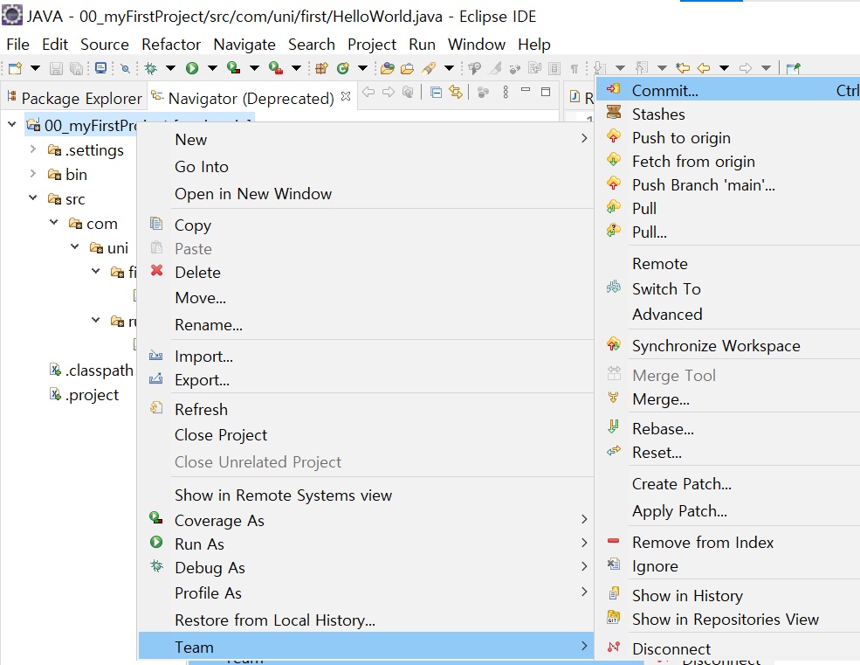Expand the bin folder node
The width and height of the screenshot is (860, 665).
pyautogui.click(x=33, y=174)
